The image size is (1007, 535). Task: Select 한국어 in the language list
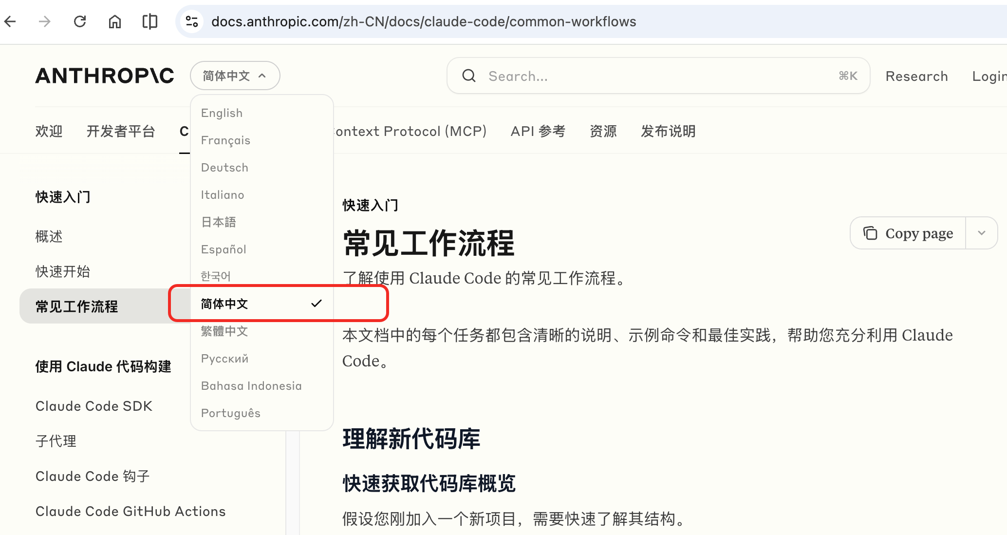click(x=262, y=276)
